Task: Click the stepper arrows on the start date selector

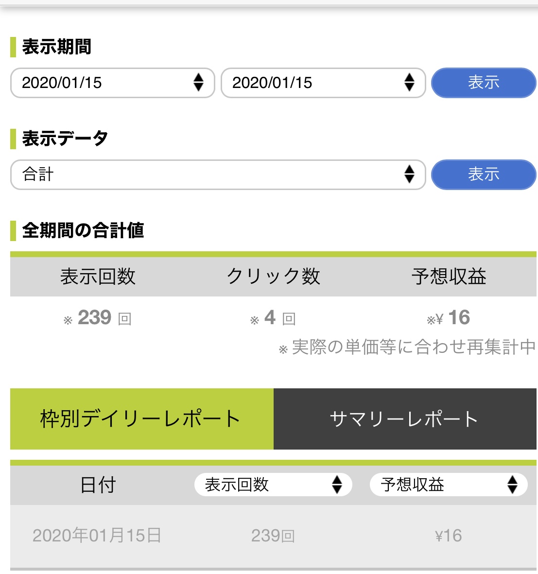Action: click(x=198, y=83)
